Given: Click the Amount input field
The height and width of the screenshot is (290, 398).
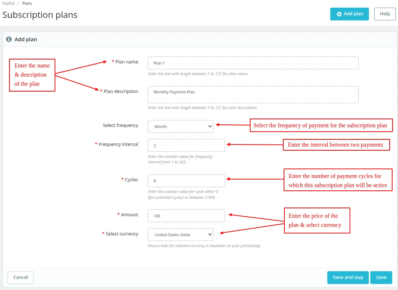Looking at the screenshot, I should (x=186, y=216).
